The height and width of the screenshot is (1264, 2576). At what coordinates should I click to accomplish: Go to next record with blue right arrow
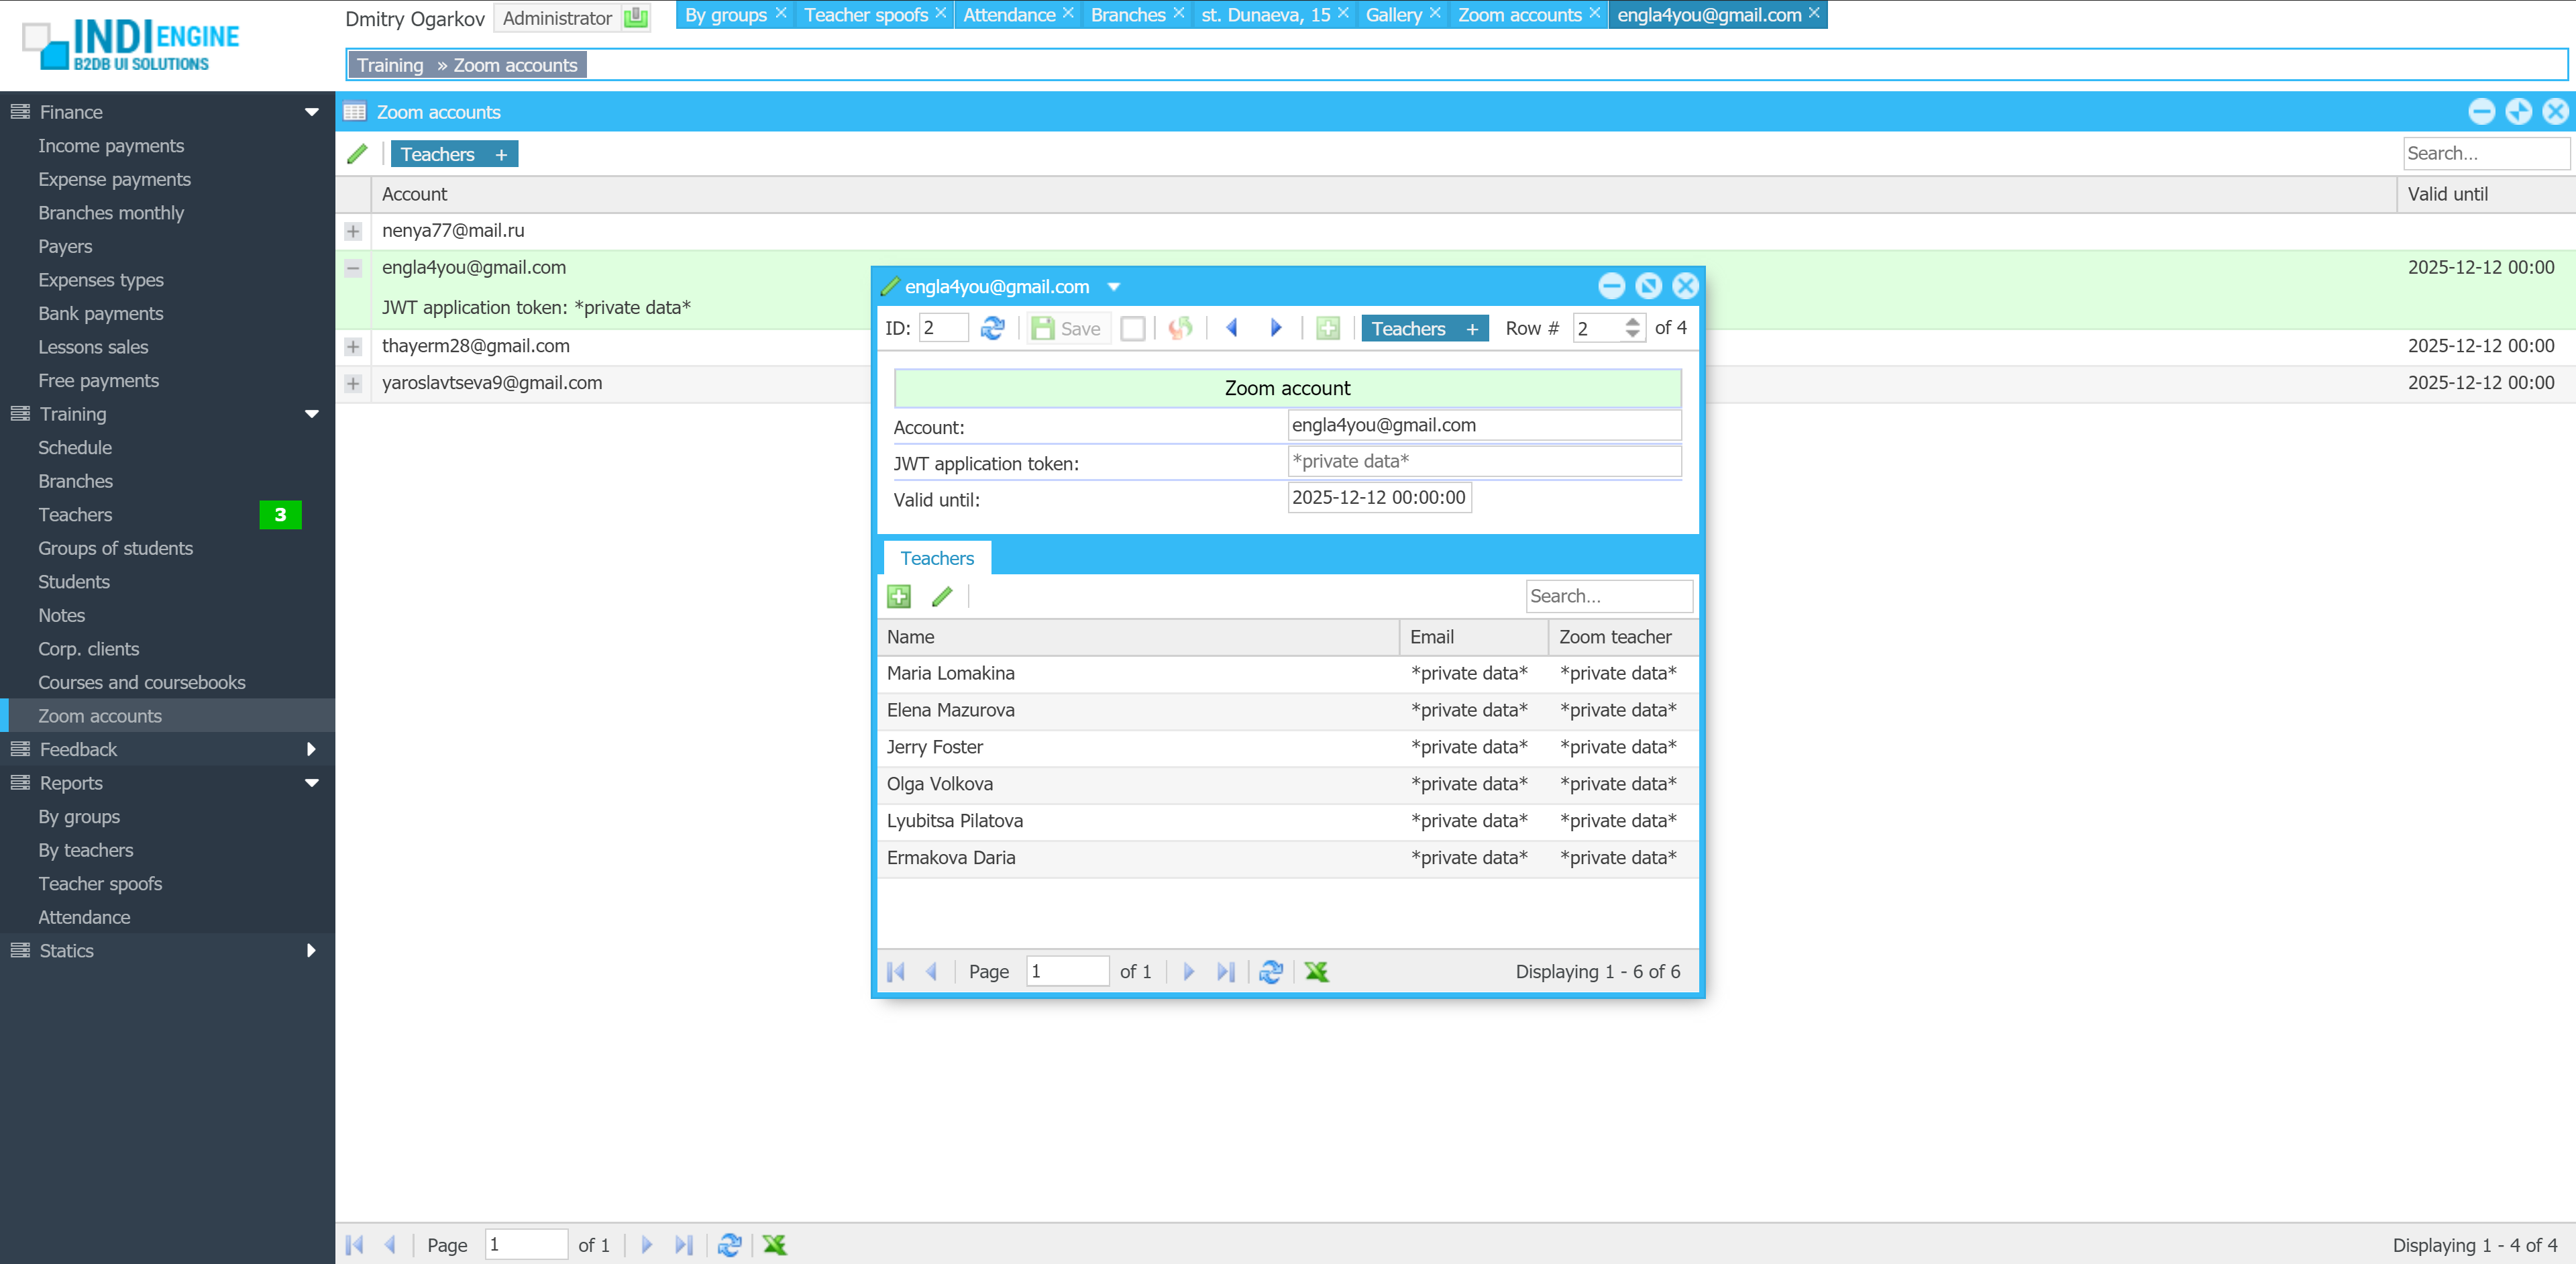1275,328
